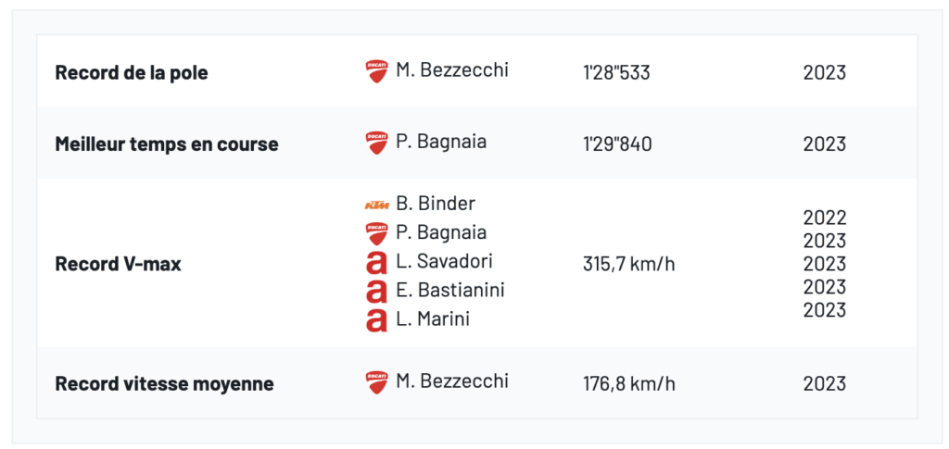Click the race lap time 1'29"840
The width and height of the screenshot is (949, 449).
click(617, 143)
